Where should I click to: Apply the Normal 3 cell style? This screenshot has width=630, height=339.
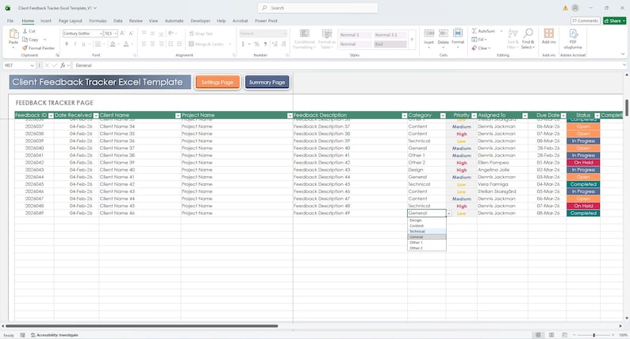point(355,35)
